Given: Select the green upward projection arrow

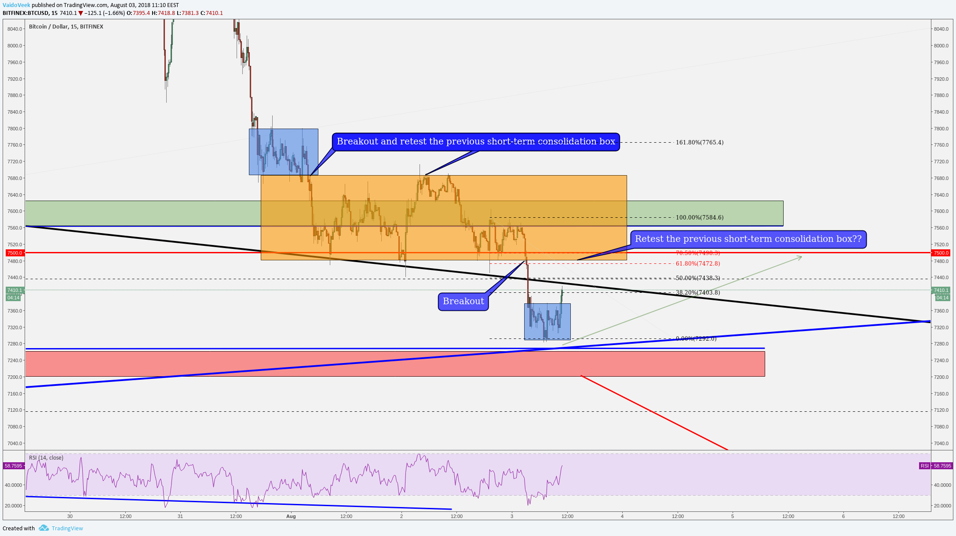Looking at the screenshot, I should [x=682, y=301].
